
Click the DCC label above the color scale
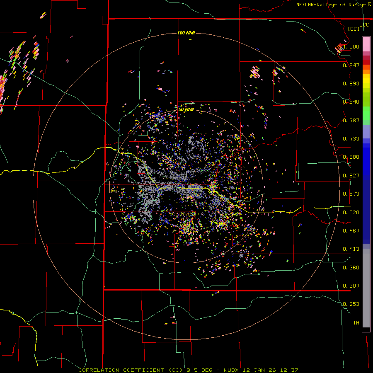pyautogui.click(x=364, y=25)
